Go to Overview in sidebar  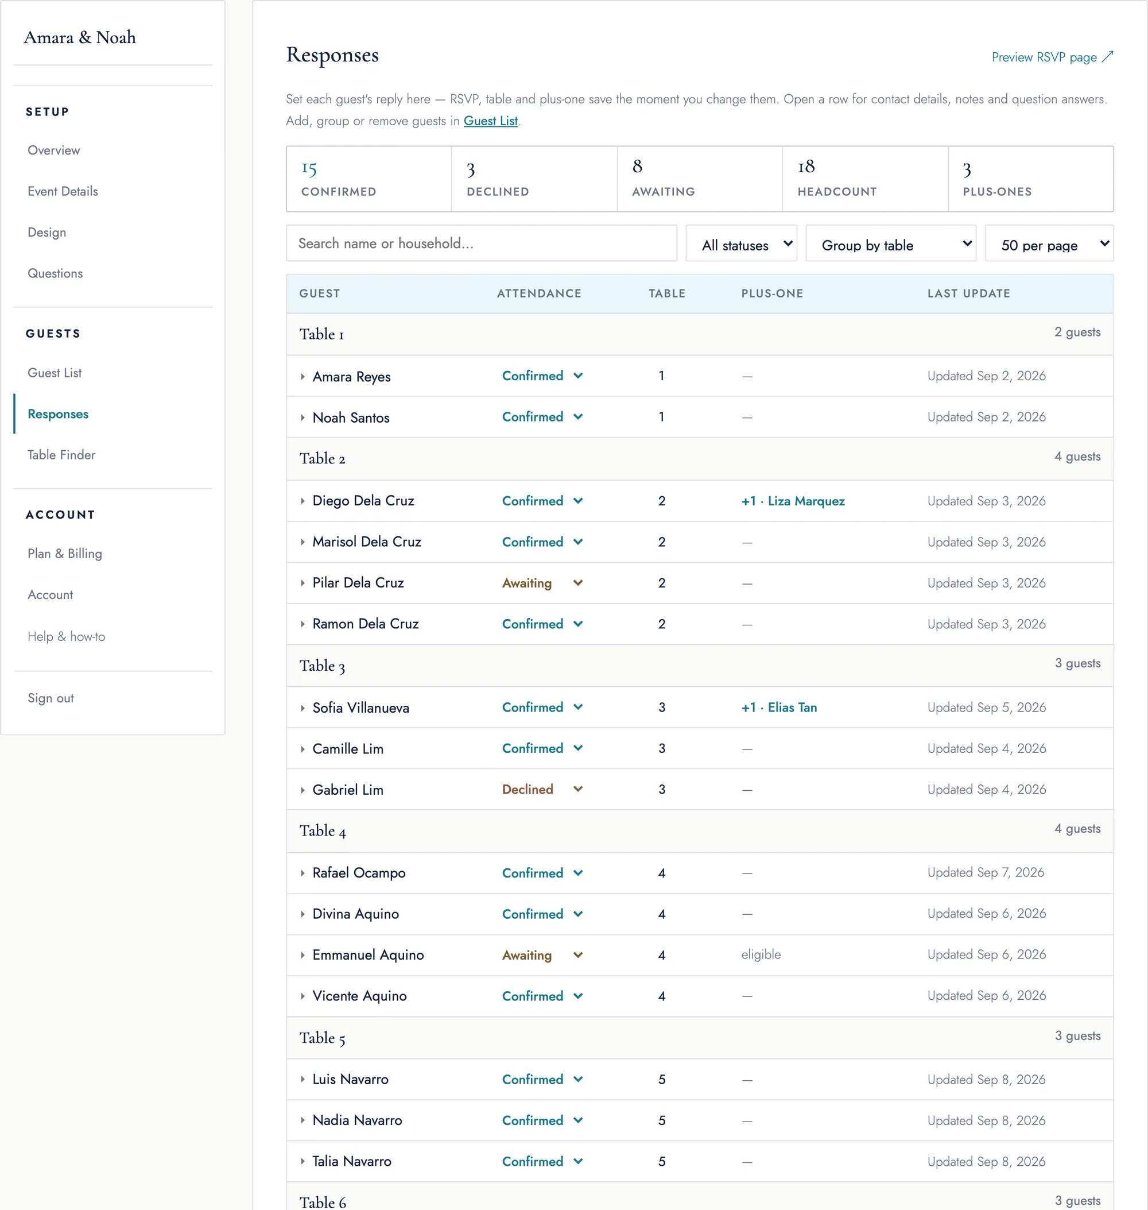[x=54, y=150]
